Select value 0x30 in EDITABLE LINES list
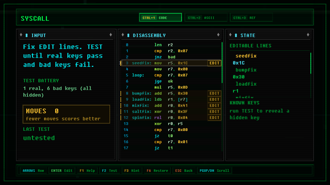Screen dimensions: 330x185 point(239,77)
